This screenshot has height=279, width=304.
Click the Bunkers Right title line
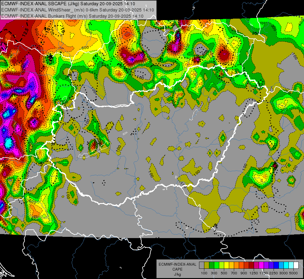pos(72,16)
